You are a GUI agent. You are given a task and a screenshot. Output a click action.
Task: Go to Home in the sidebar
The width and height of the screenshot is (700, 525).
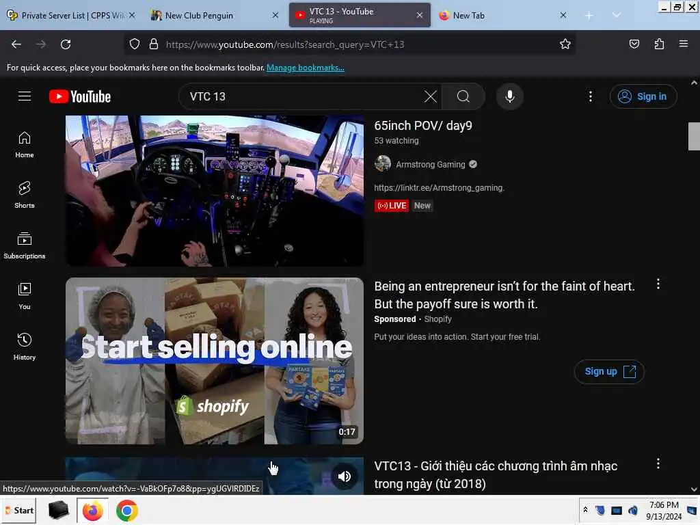pyautogui.click(x=25, y=145)
